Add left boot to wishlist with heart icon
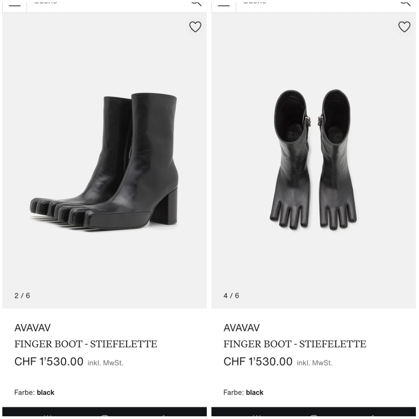Image resolution: width=419 pixels, height=419 pixels. (x=195, y=27)
